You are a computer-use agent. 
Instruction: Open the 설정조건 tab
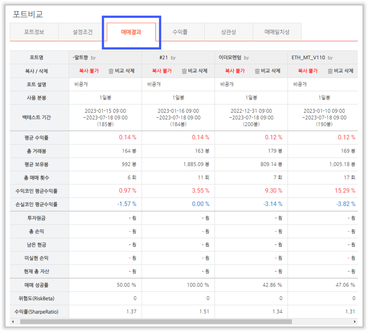(83, 32)
